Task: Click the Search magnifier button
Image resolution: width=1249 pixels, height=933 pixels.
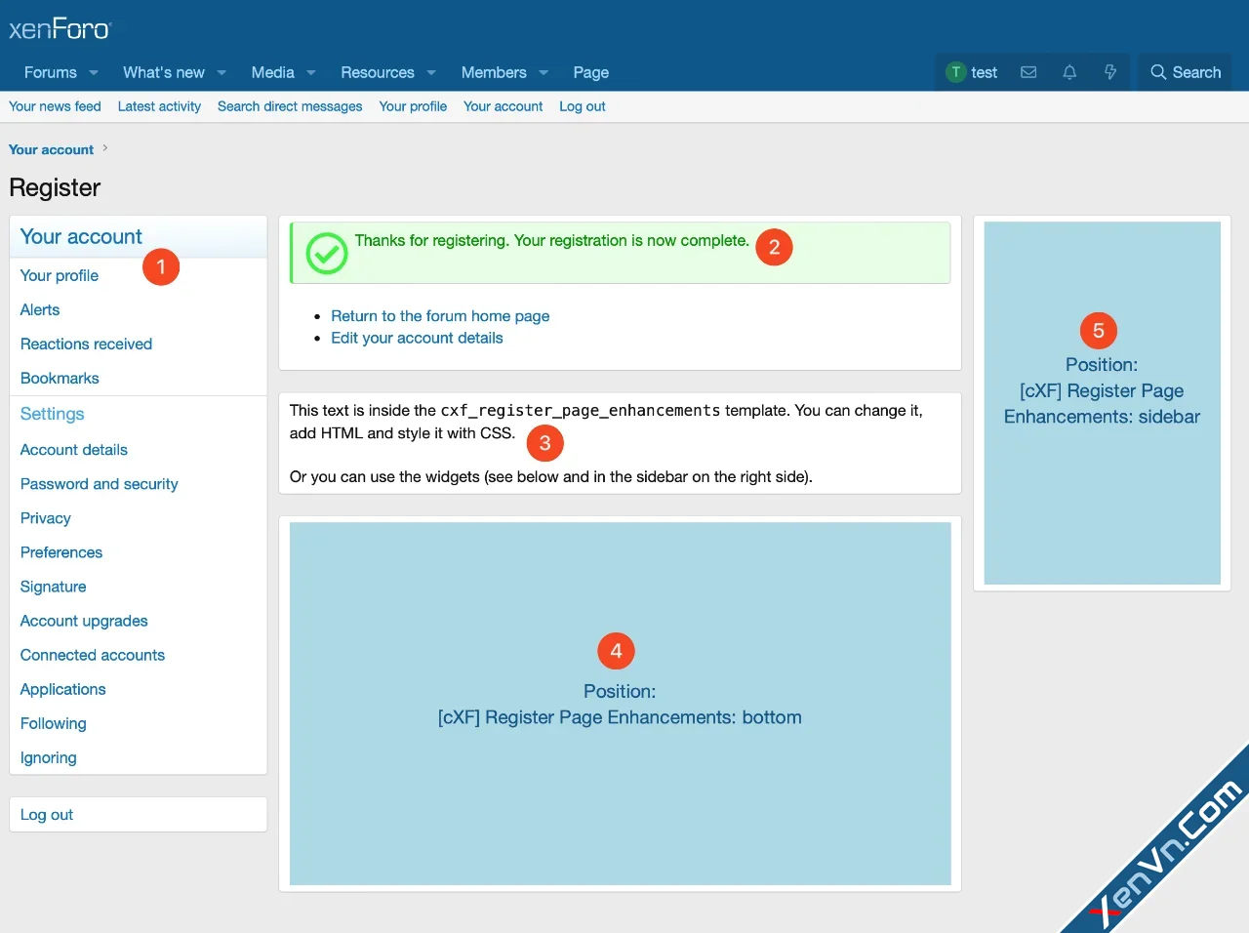Action: point(1185,72)
